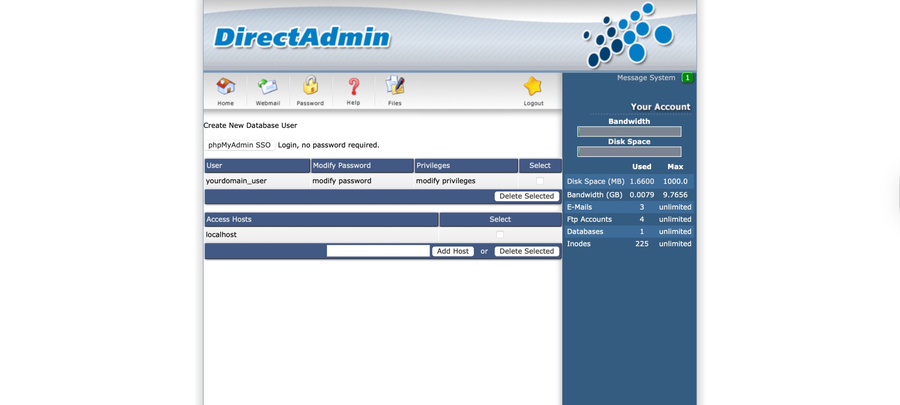Click the Access Hosts column header
This screenshot has width=900, height=405.
point(321,219)
